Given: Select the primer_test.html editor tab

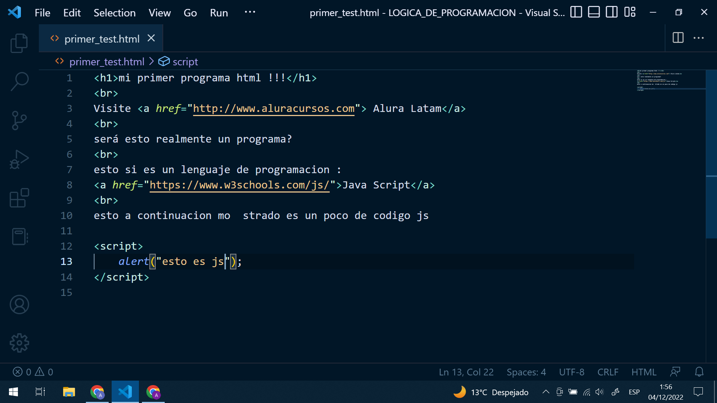Looking at the screenshot, I should pyautogui.click(x=101, y=38).
